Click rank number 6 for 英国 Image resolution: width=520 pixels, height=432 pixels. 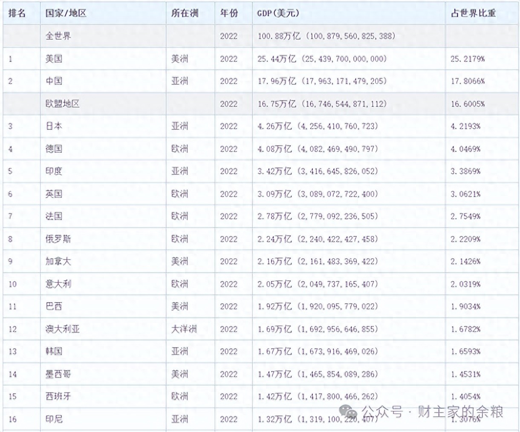(10, 194)
